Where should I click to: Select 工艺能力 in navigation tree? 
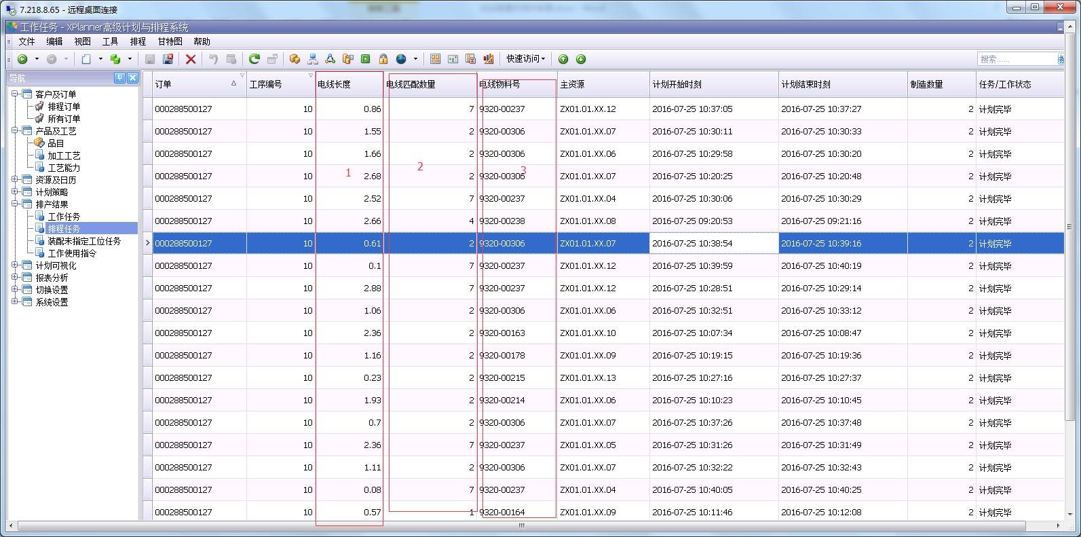(64, 168)
